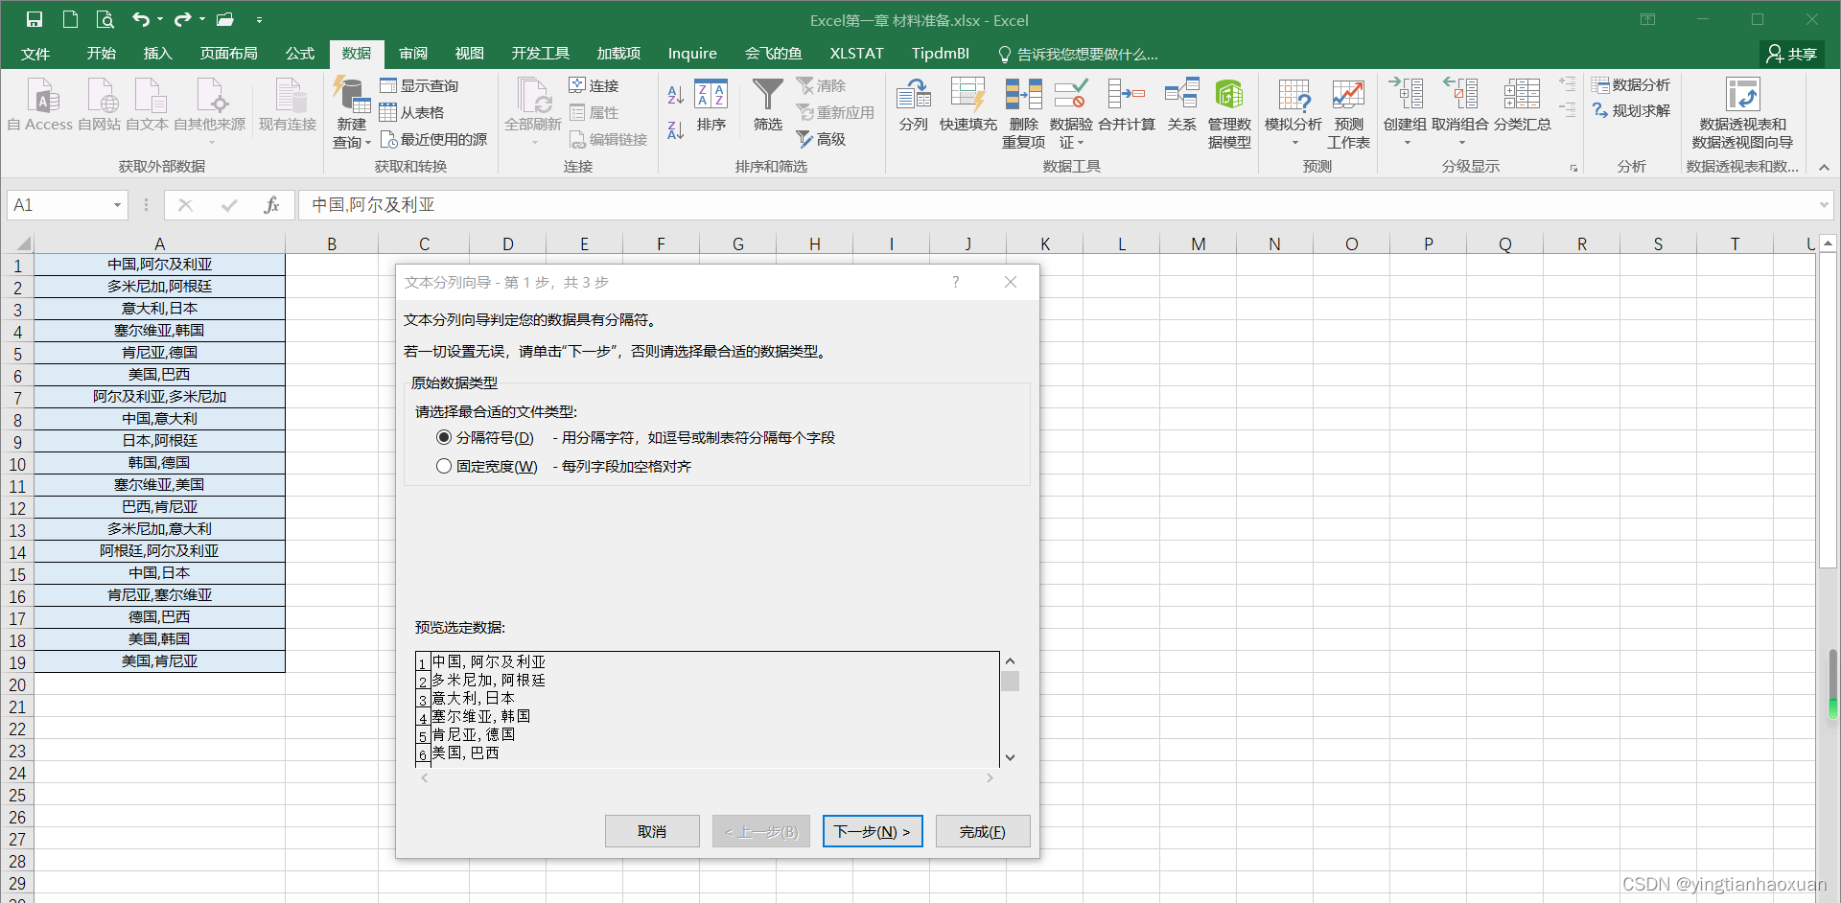Expand the 模拟分析 dropdown

[x=1294, y=143]
